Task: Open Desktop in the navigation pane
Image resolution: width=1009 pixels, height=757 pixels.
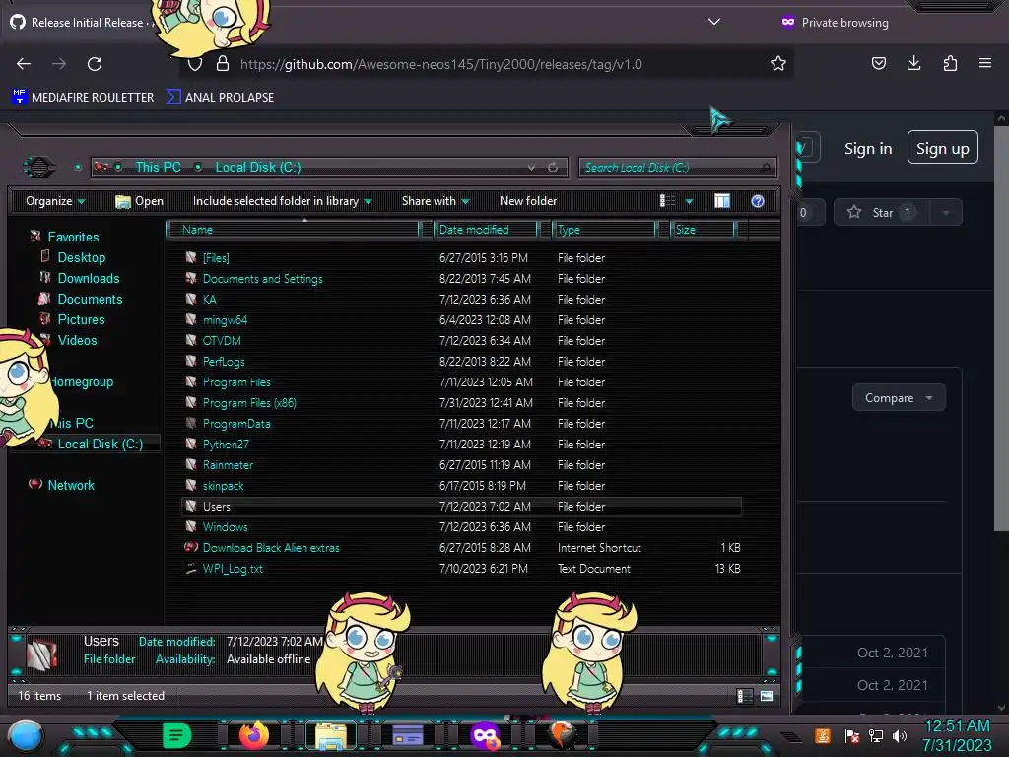Action: tap(81, 257)
